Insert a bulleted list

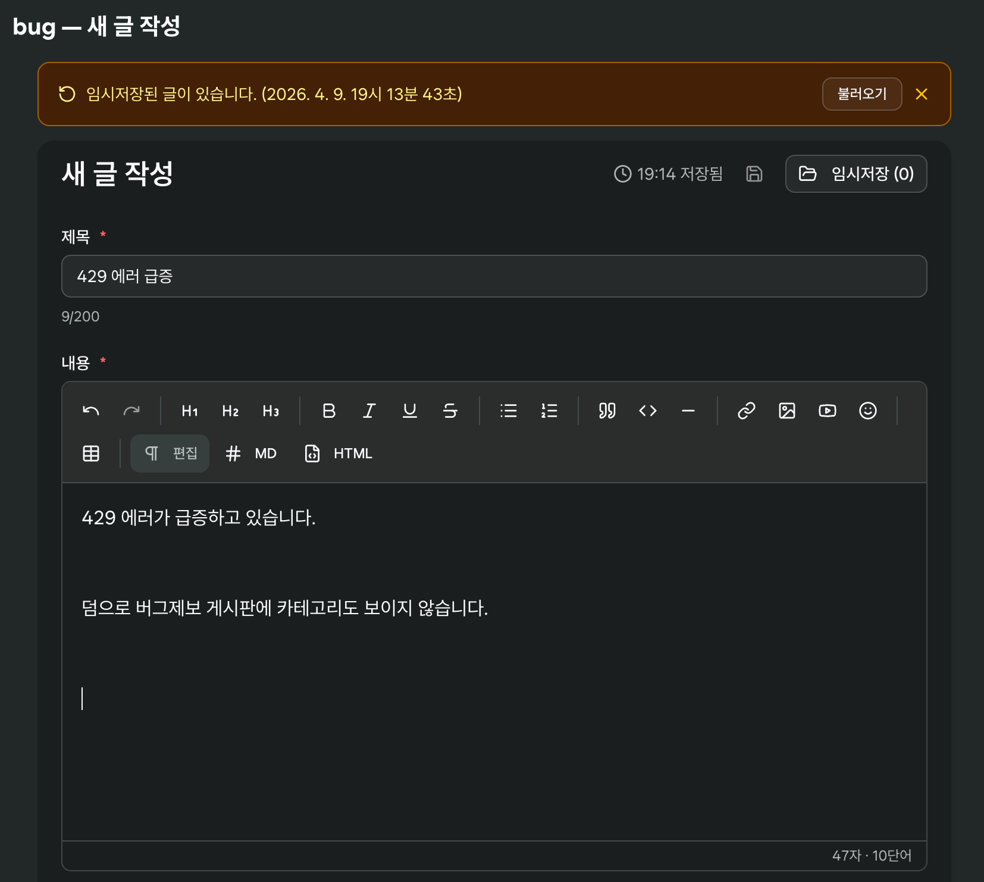pyautogui.click(x=509, y=411)
